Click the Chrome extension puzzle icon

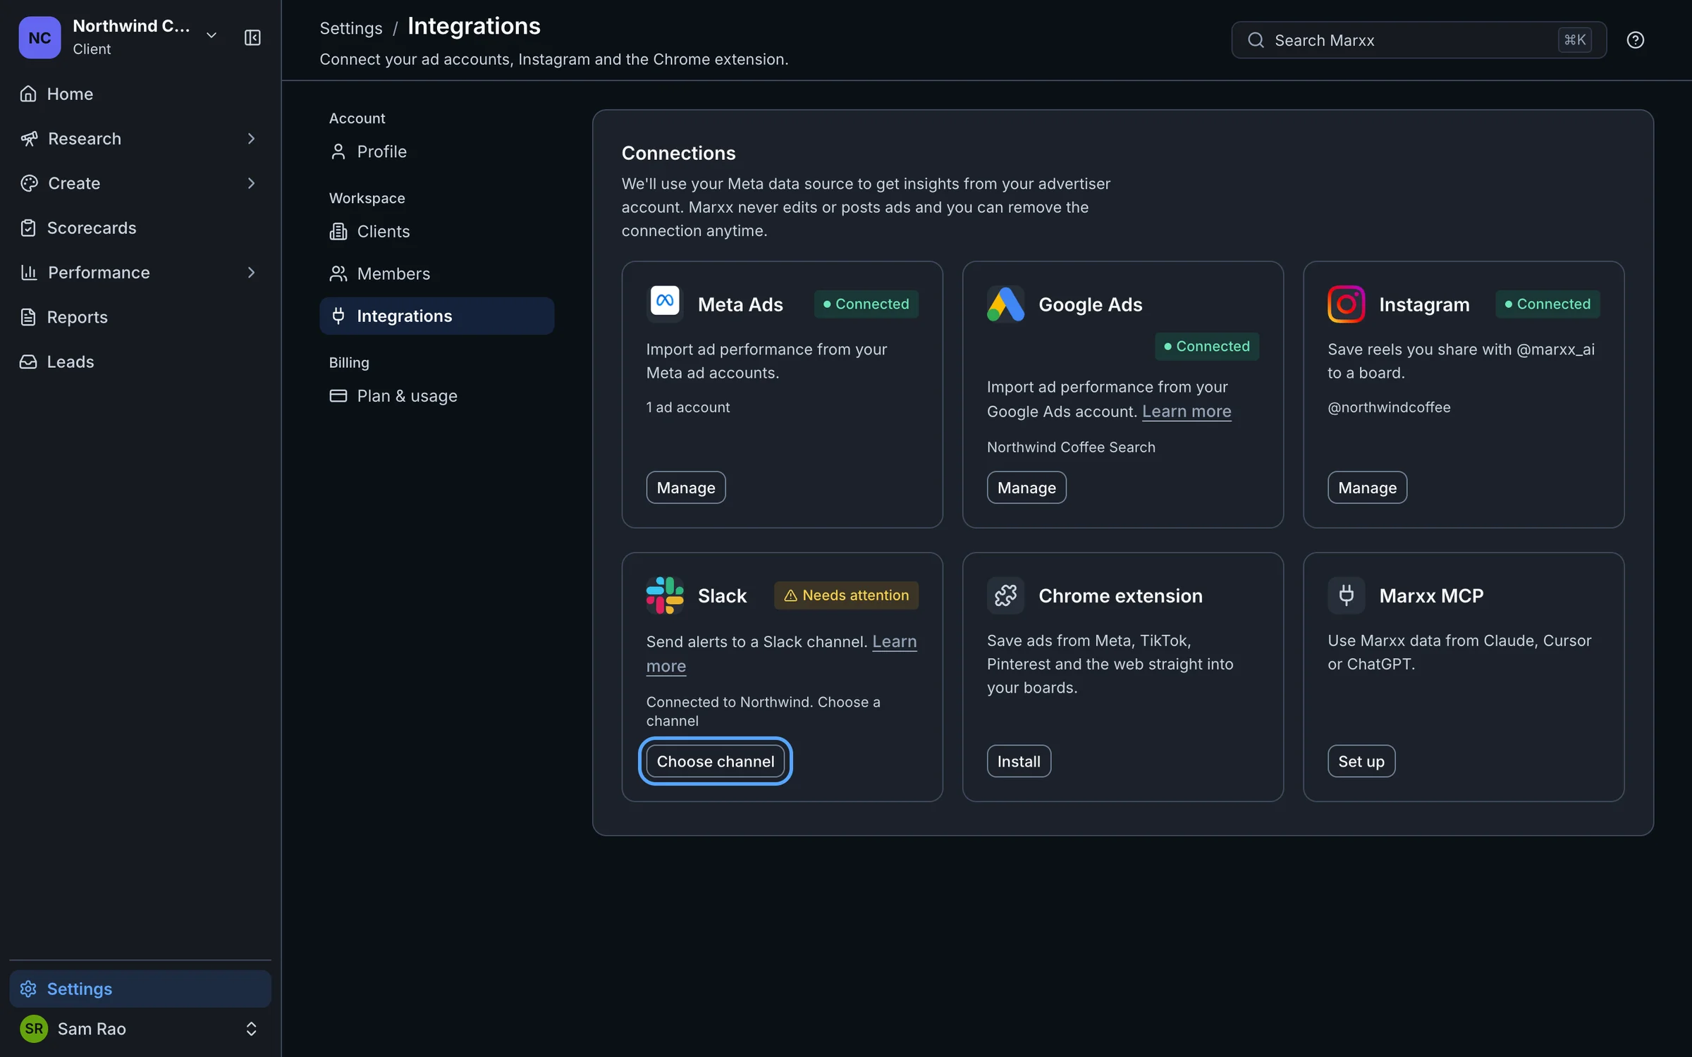point(1005,595)
